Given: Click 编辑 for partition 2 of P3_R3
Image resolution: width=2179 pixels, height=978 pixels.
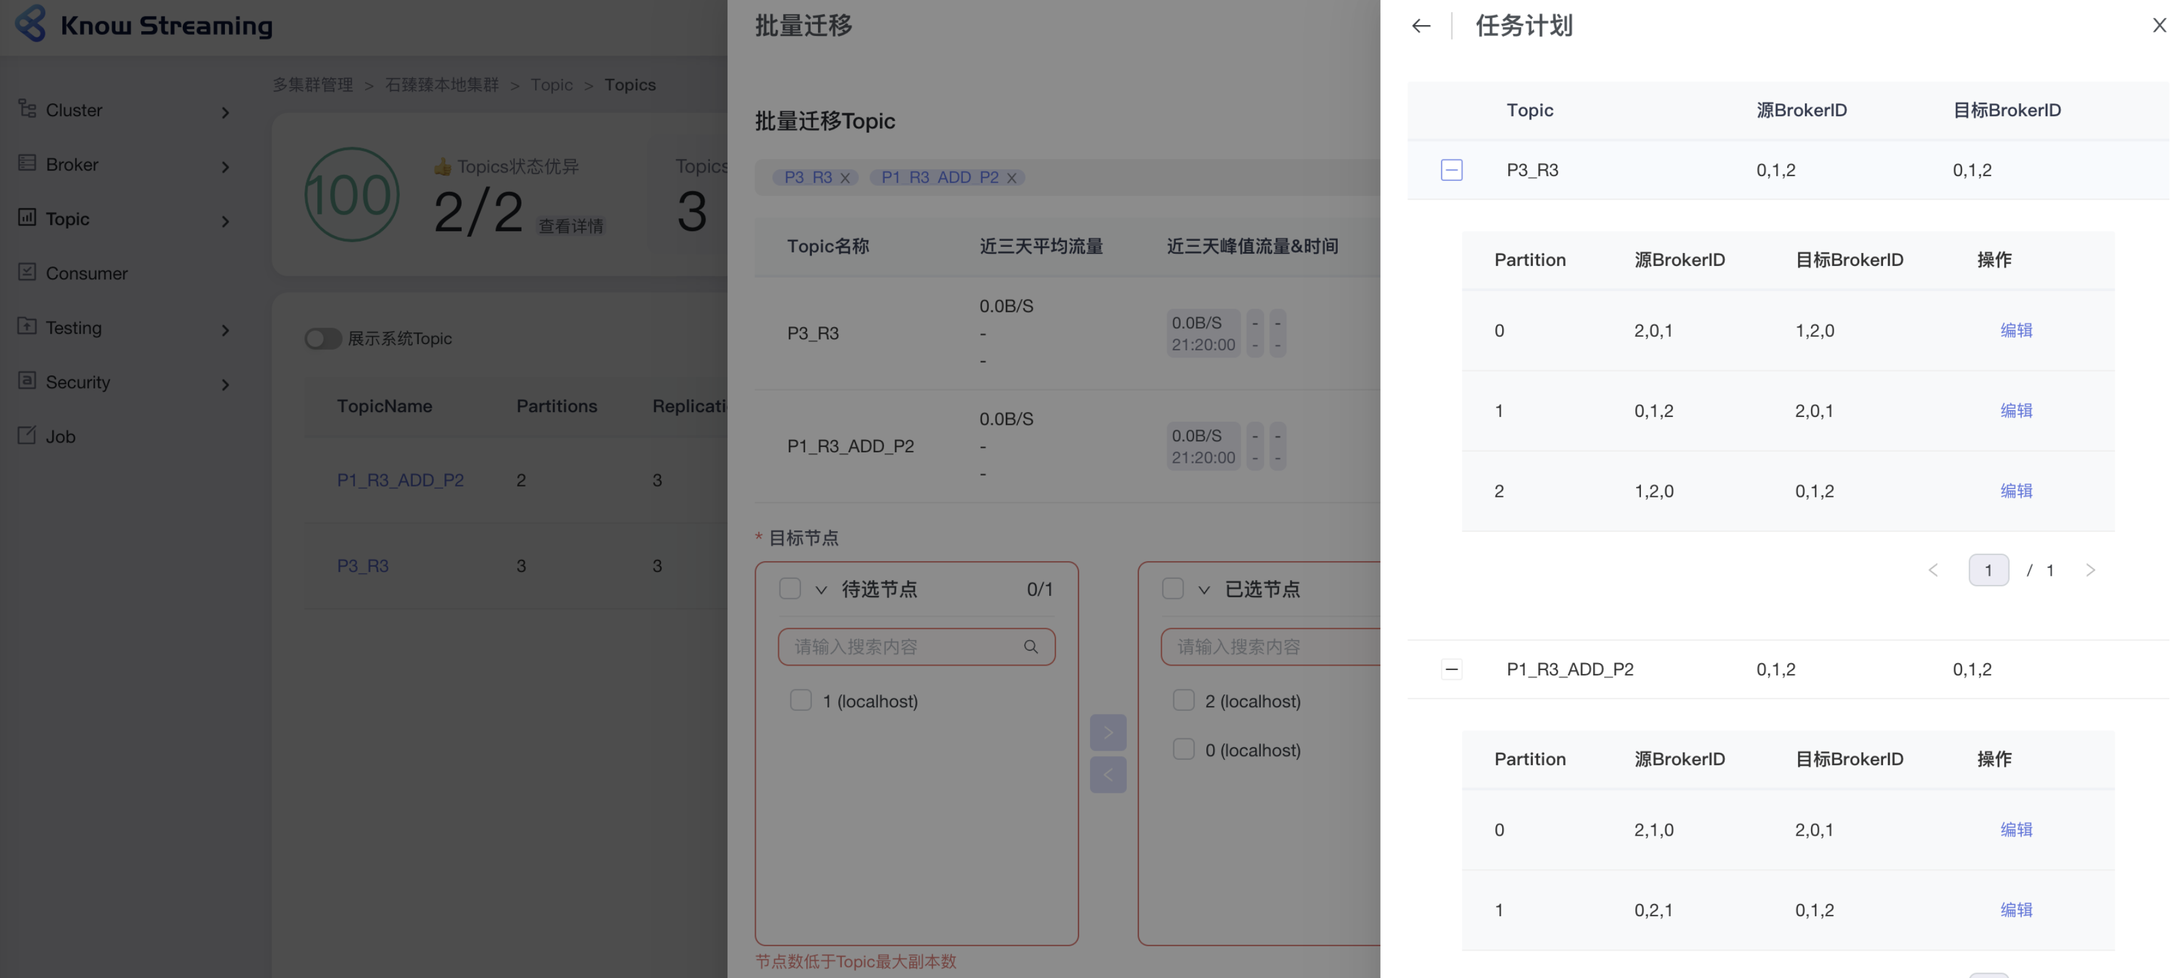Looking at the screenshot, I should [x=2016, y=491].
